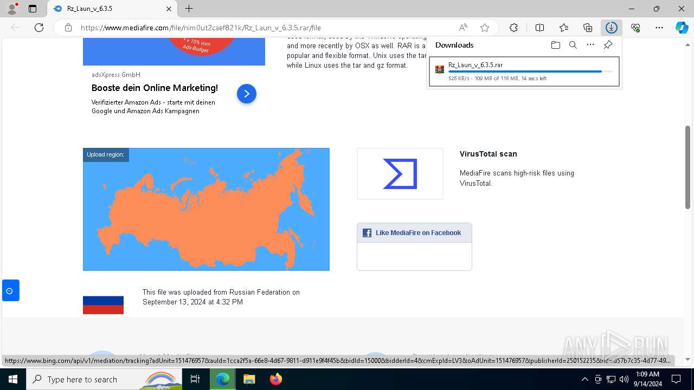This screenshot has width=694, height=390.
Task: Open the Windows Start menu
Action: (x=12, y=379)
